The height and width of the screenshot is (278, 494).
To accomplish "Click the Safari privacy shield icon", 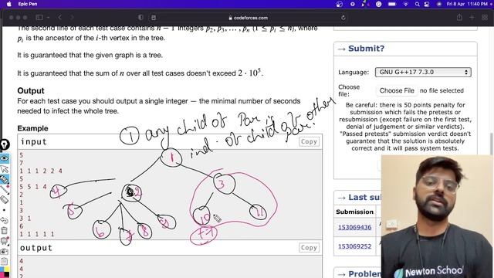I will (140, 17).
